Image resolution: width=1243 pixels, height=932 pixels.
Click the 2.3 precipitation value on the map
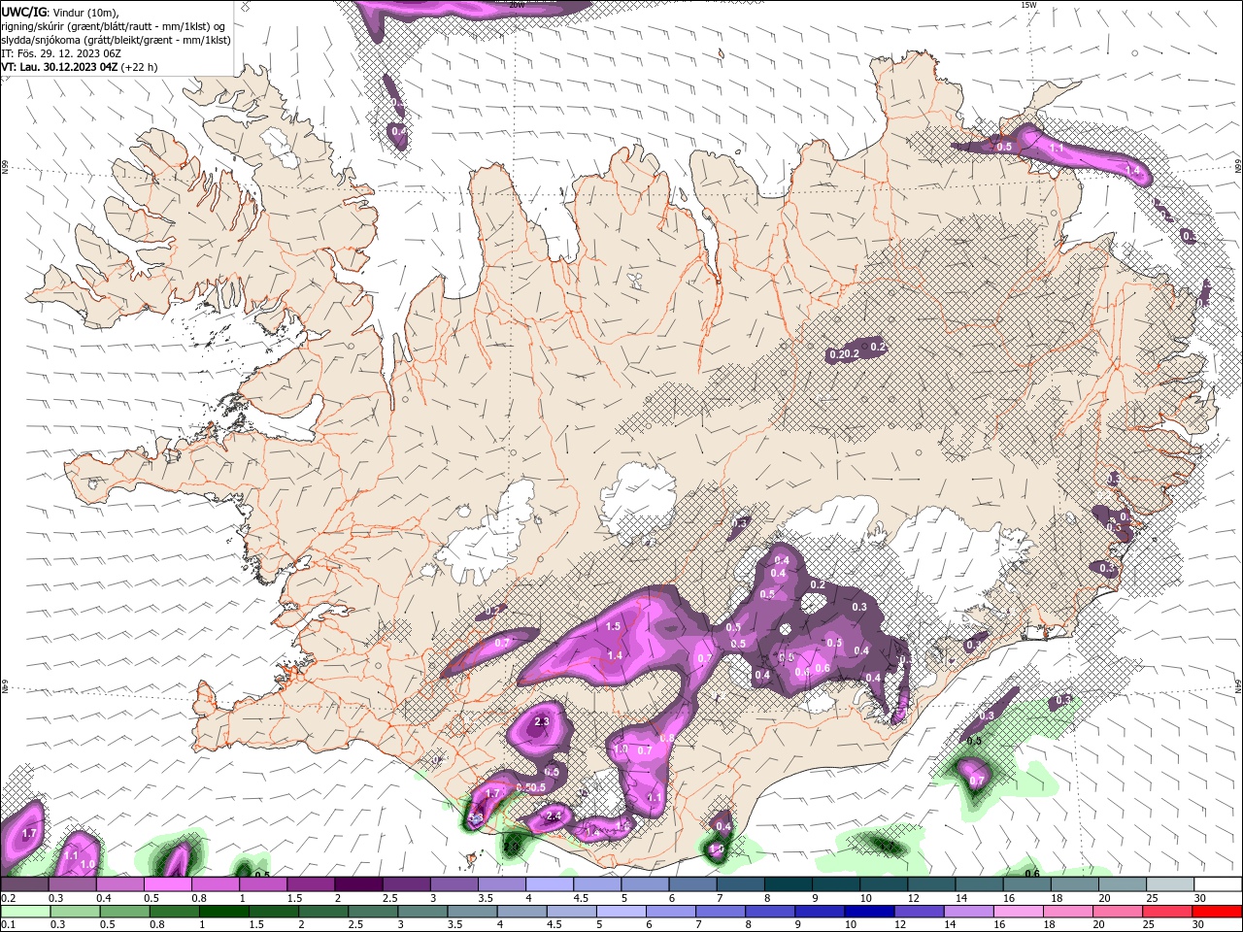[x=542, y=721]
